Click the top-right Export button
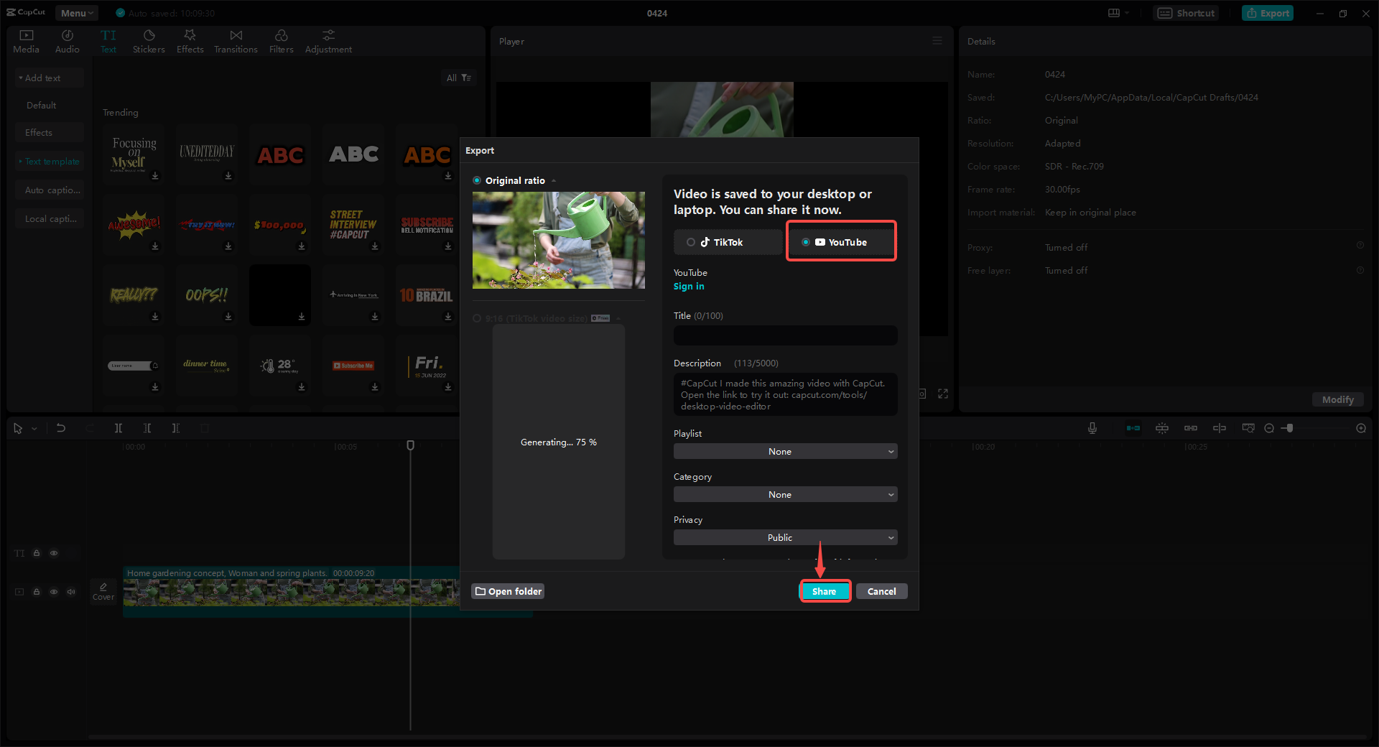 [x=1268, y=13]
